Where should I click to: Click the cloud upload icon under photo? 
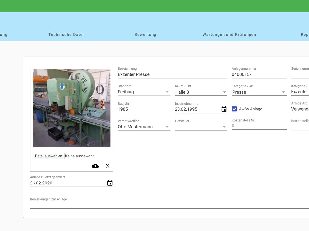click(95, 166)
